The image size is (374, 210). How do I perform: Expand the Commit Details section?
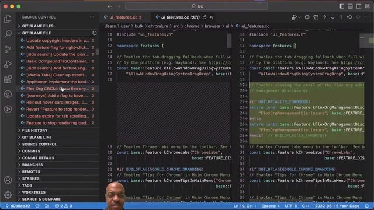pos(58,158)
